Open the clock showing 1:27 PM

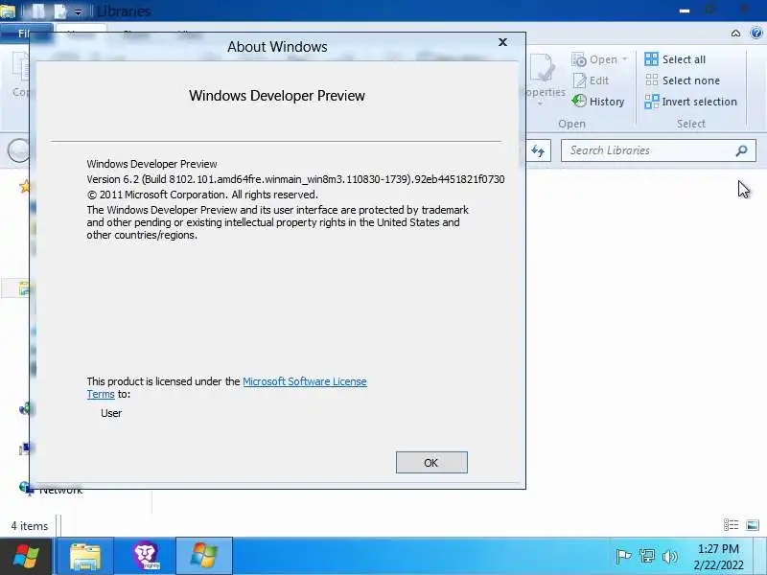[x=718, y=557]
